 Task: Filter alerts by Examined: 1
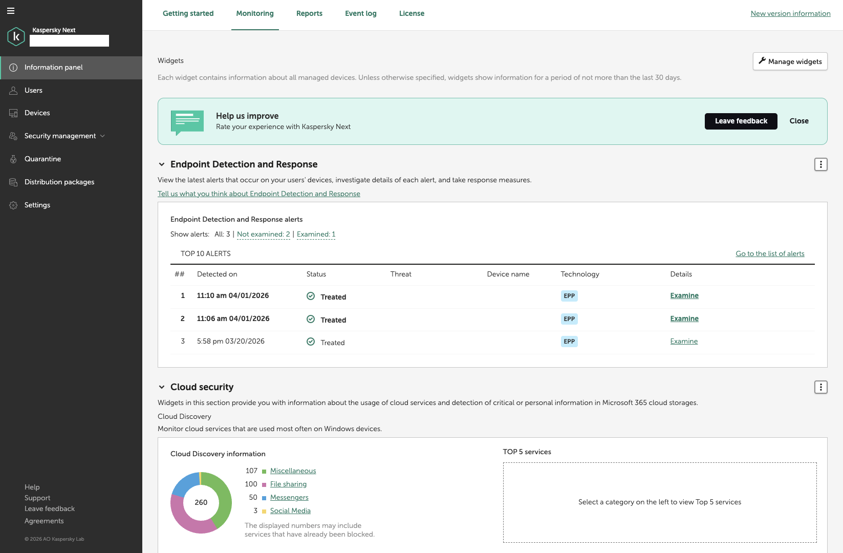click(x=316, y=235)
